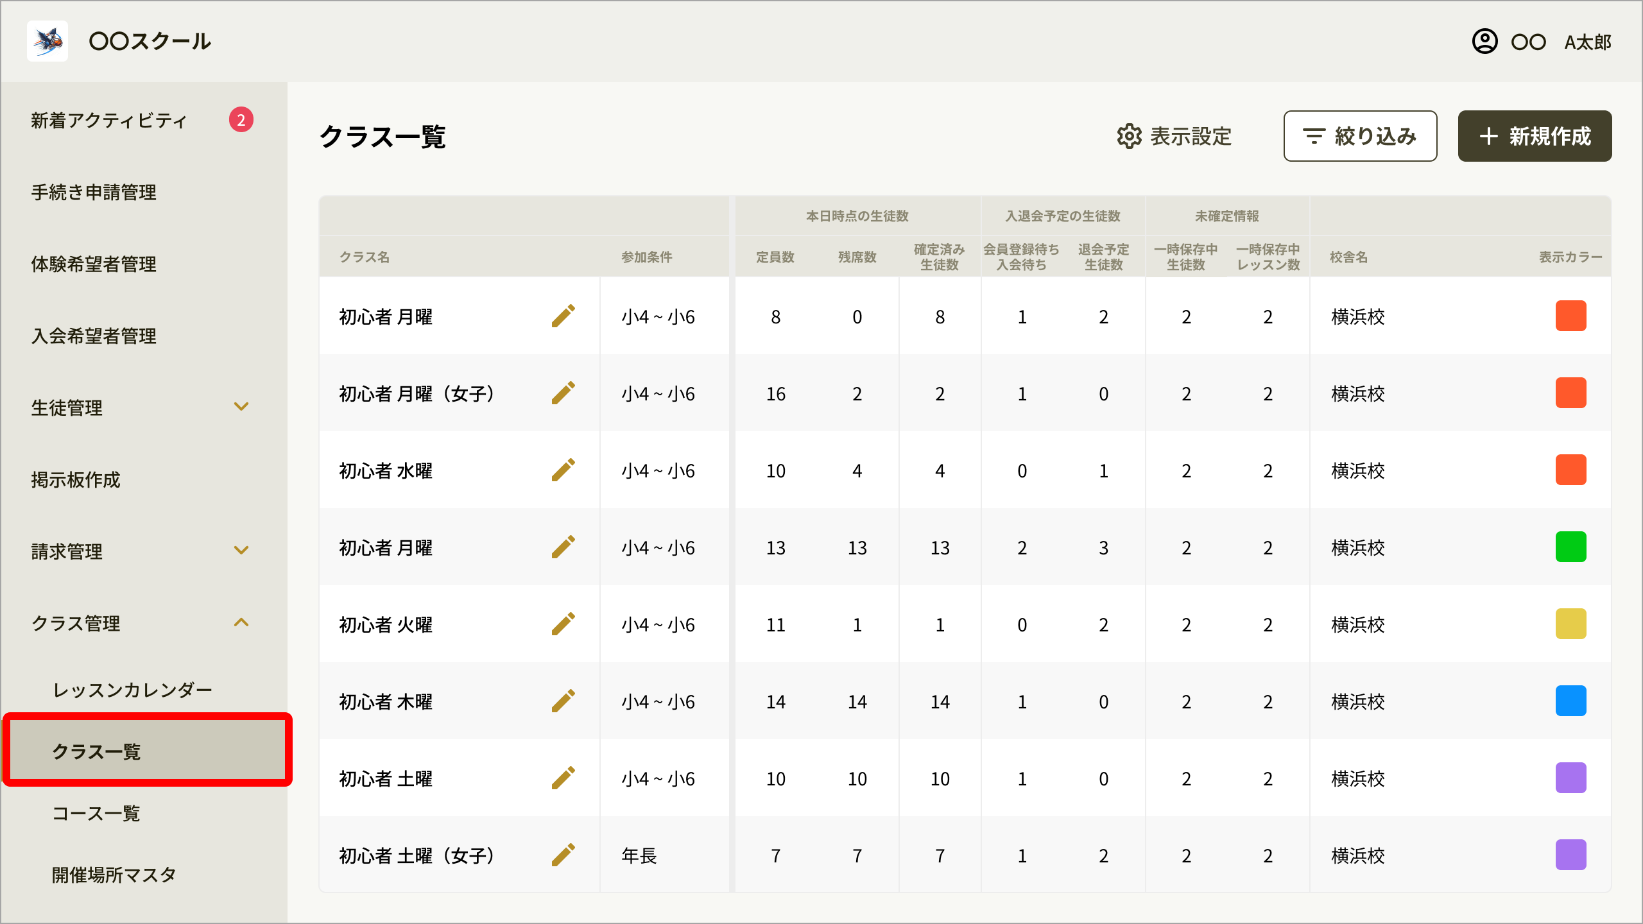Viewport: 1643px width, 924px height.
Task: Open 掲示板作成 from sidebar
Action: [x=76, y=480]
